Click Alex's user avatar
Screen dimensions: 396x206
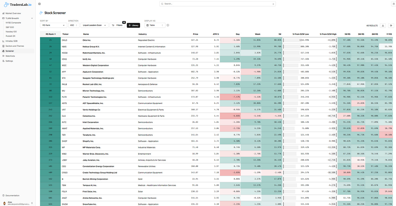pyautogui.click(x=4, y=203)
